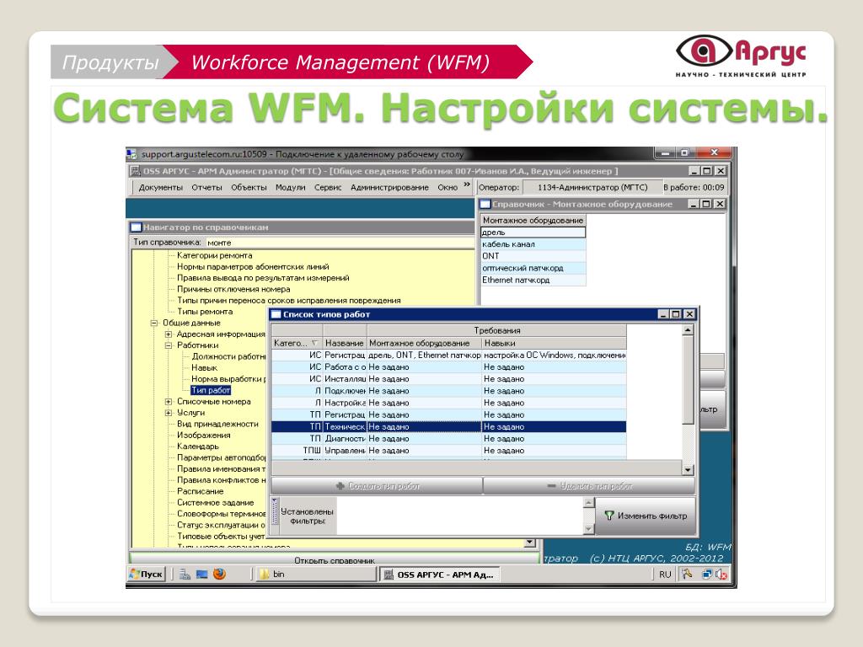
Task: Click the Навигатор по справочникам window icon
Action: [x=136, y=227]
